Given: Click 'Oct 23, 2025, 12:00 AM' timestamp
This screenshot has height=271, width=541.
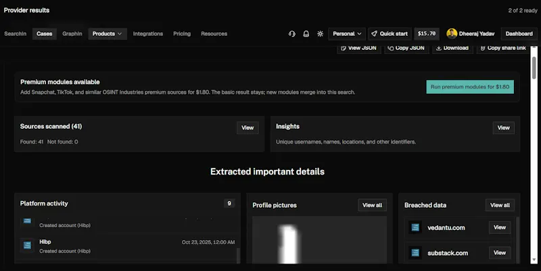Looking at the screenshot, I should (x=208, y=242).
